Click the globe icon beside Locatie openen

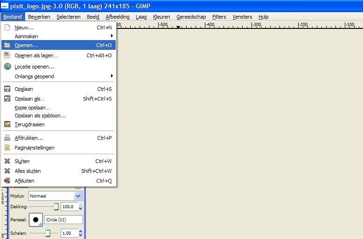[7, 67]
